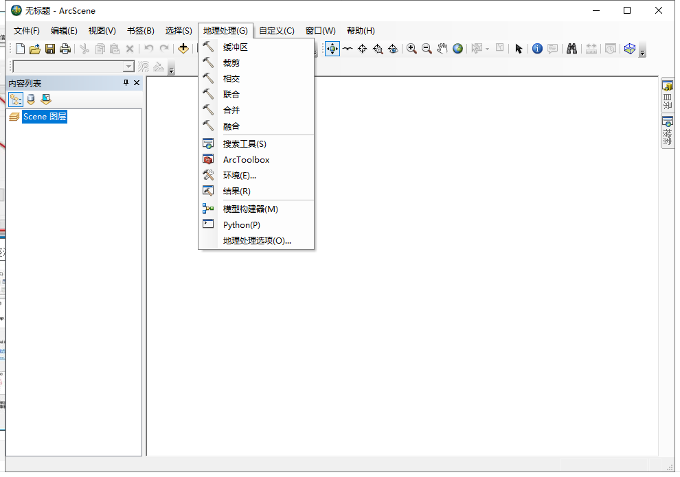Choose 合并 merge tool from menu

(x=256, y=110)
